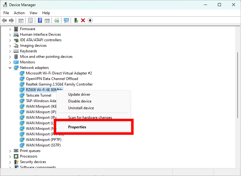The width and height of the screenshot is (241, 176).
Task: Expand the Monitors category chevron
Action: point(10,62)
